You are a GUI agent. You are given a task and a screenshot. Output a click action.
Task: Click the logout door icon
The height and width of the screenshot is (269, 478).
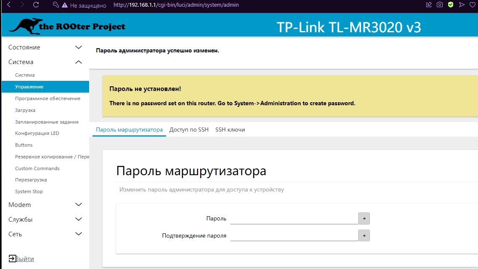click(12, 259)
